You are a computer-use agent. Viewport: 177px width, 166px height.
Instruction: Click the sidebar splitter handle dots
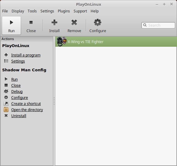[x=54, y=101]
